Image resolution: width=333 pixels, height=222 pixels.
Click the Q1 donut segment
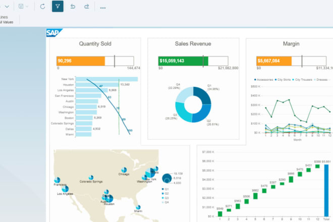pos(203,95)
